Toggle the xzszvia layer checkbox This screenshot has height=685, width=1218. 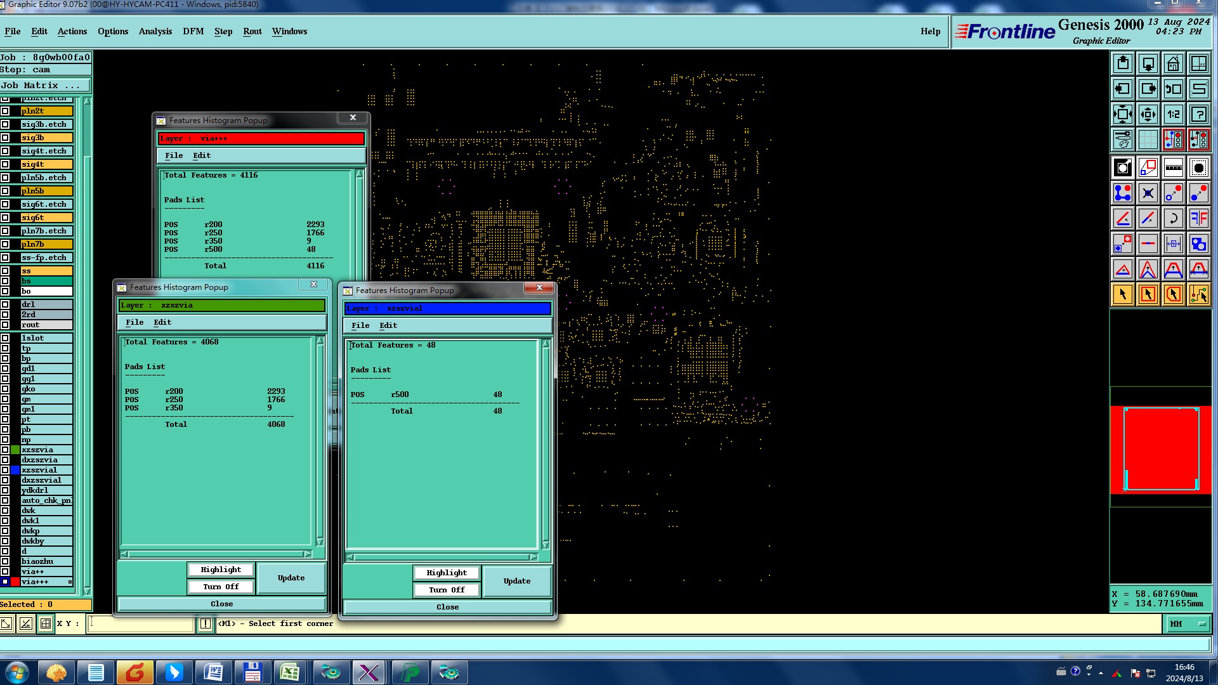(x=5, y=450)
